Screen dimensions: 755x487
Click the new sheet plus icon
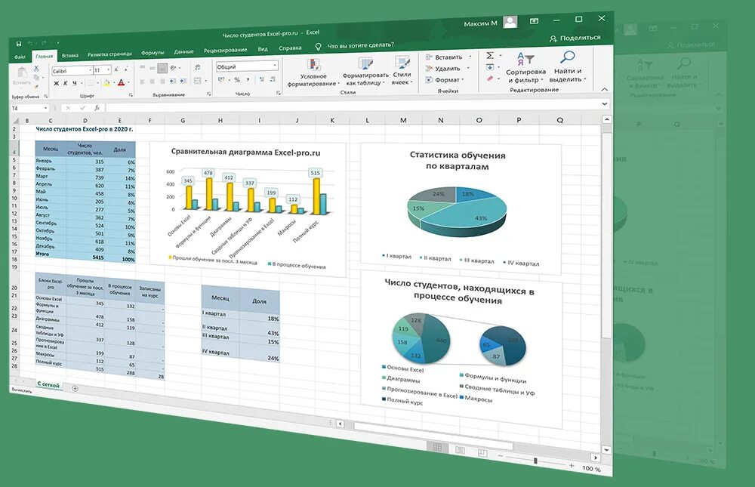pos(75,388)
